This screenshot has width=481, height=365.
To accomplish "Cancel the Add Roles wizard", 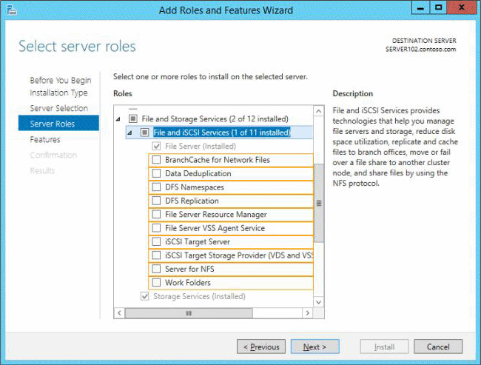I will click(437, 346).
